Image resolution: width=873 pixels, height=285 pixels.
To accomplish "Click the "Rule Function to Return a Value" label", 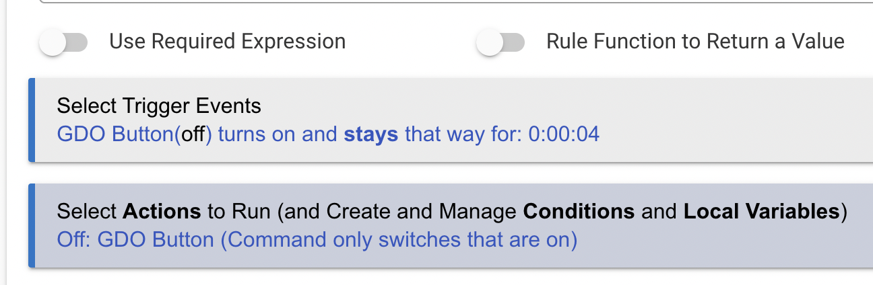I will coord(694,42).
